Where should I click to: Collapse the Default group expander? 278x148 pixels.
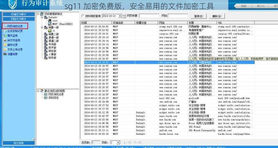tap(42, 17)
